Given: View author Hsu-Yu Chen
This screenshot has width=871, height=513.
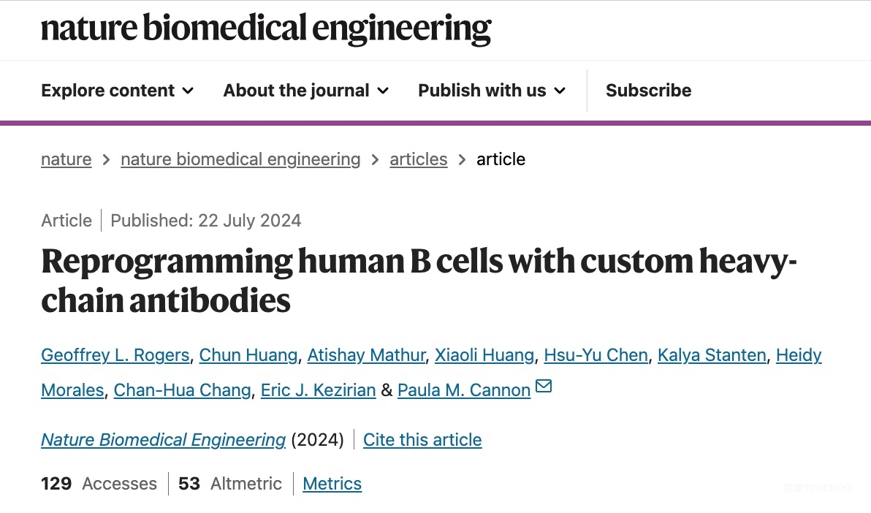Looking at the screenshot, I should 596,355.
